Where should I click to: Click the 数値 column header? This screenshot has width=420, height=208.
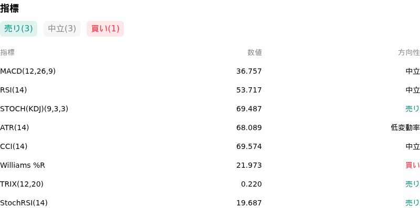click(255, 53)
